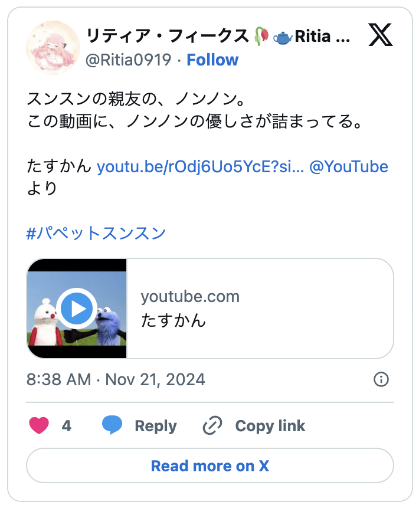419x512 pixels.
Task: Open the tweet info circle icon
Action: point(381,379)
